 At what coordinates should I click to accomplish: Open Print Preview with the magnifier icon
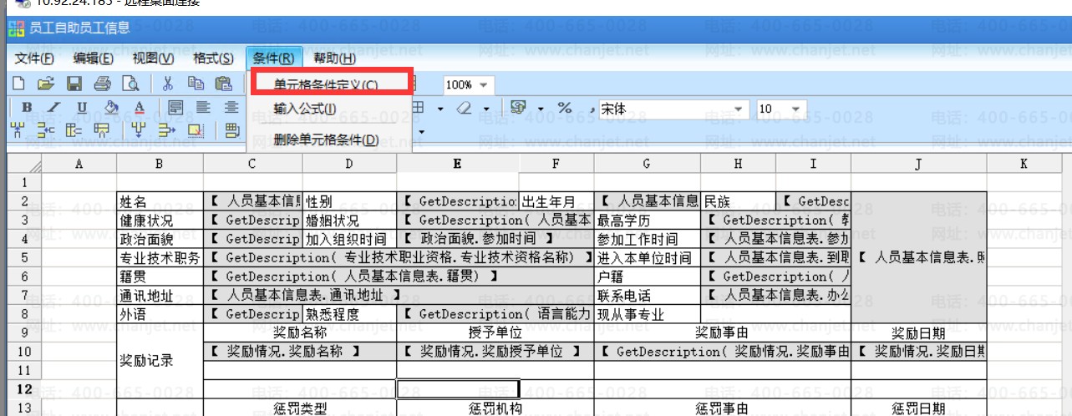[130, 84]
